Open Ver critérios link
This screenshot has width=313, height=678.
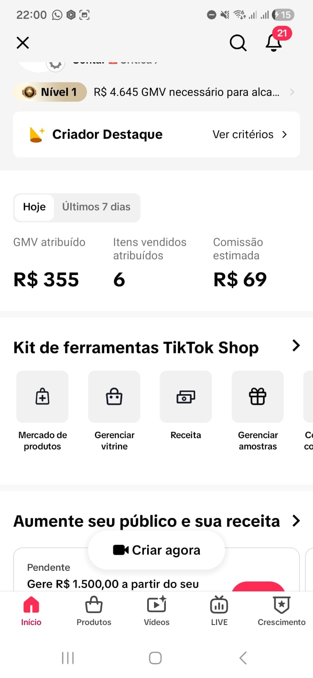coord(250,134)
